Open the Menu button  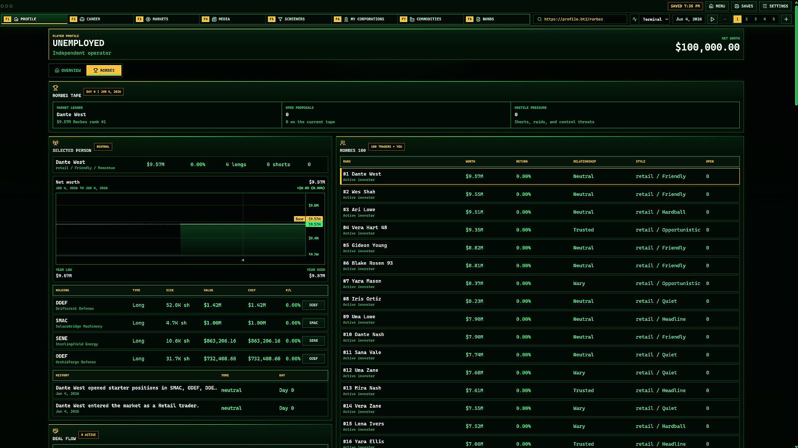[x=717, y=6]
